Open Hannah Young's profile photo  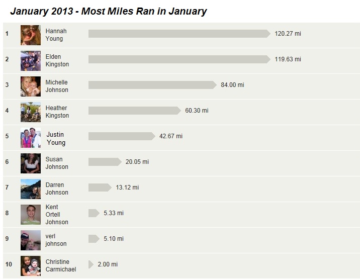pos(31,35)
